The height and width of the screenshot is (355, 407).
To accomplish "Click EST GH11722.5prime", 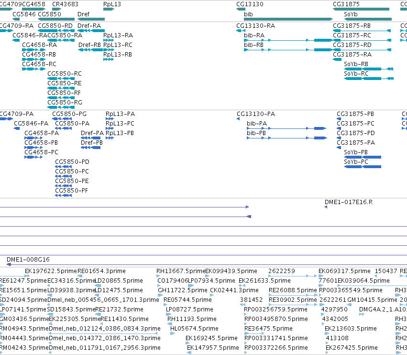I will [183, 290].
